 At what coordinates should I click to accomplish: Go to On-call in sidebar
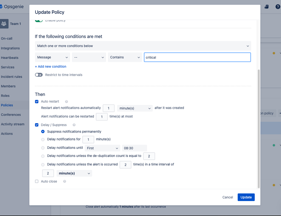7,38
